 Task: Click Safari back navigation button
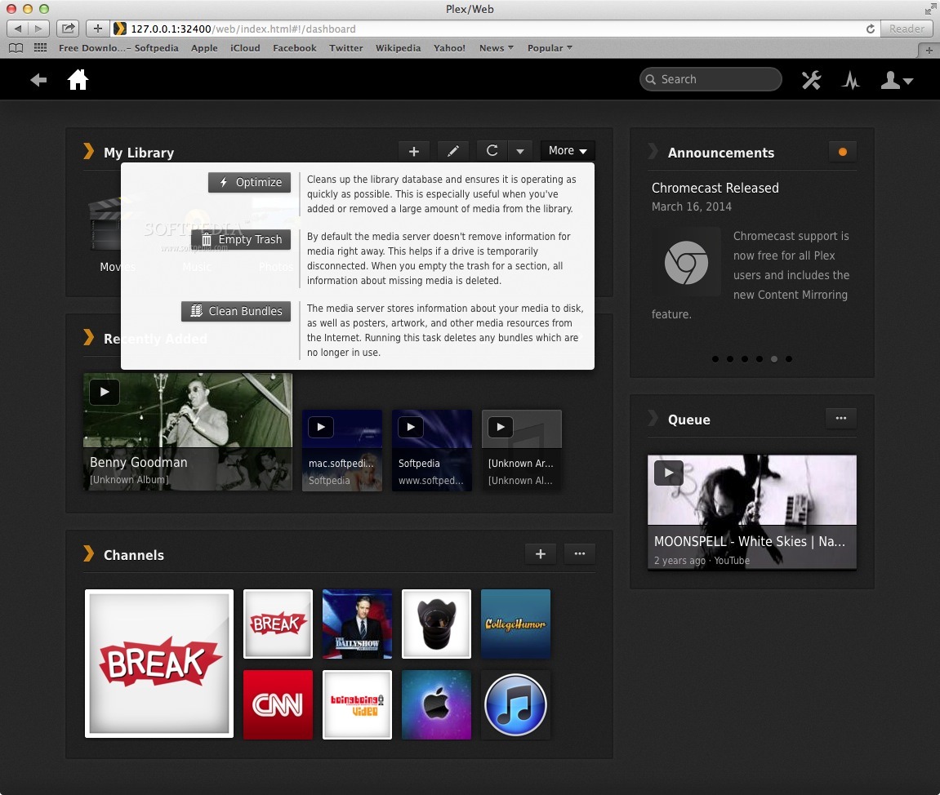point(17,28)
